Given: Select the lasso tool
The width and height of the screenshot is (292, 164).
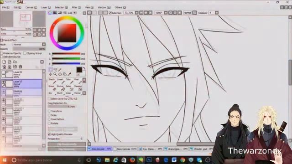Looking at the screenshot, I should tap(55, 70).
